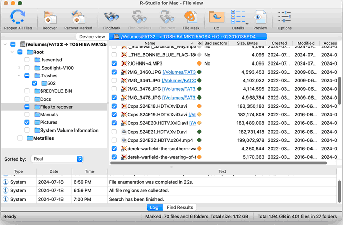343x225 pixels.
Task: Click the Cops.S24E21 avi file icon
Action: tap(124, 132)
